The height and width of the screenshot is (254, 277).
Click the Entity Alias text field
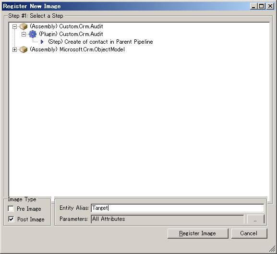point(178,208)
